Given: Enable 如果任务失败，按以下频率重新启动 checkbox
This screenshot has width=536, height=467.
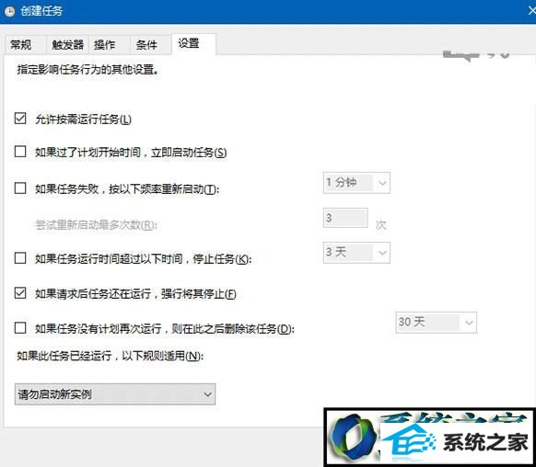Looking at the screenshot, I should click(x=20, y=188).
